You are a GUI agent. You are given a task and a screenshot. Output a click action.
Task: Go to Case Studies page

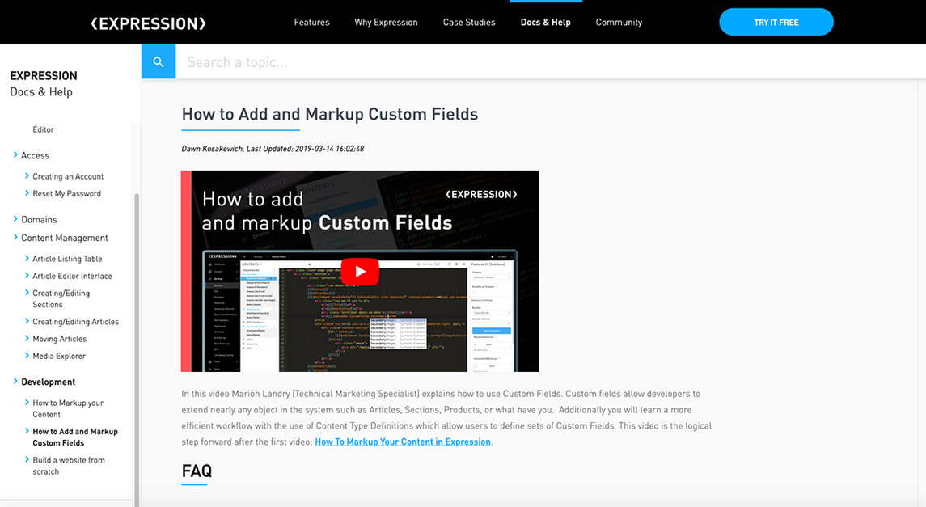pos(469,23)
